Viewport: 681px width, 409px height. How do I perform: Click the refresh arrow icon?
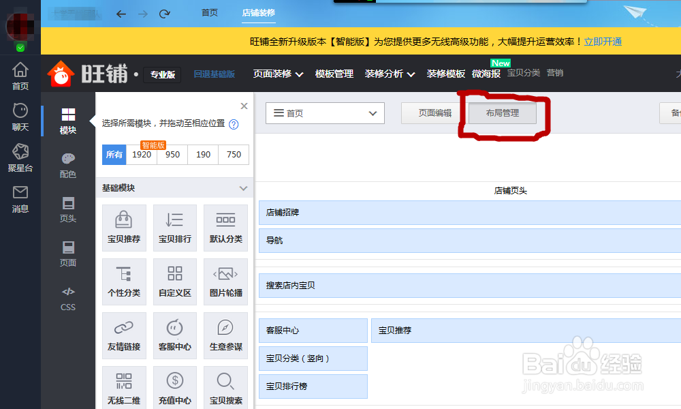pyautogui.click(x=164, y=14)
